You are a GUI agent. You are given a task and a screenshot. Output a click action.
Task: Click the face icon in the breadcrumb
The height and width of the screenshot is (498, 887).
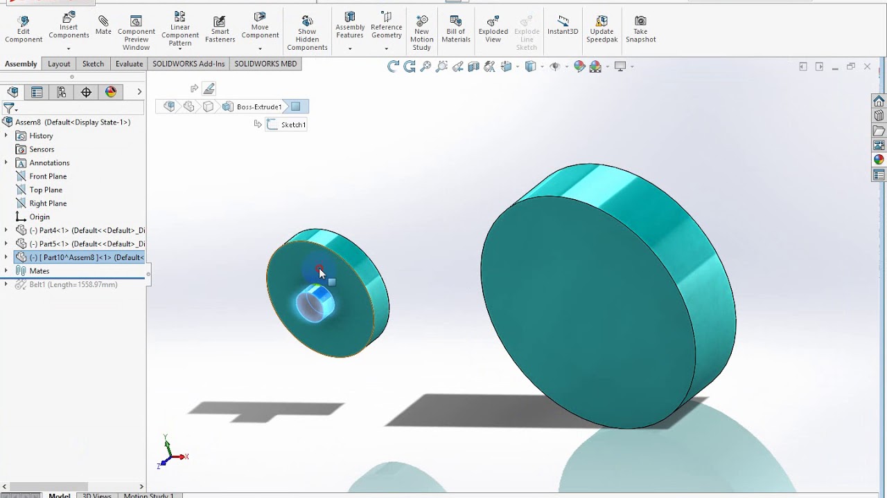click(x=295, y=107)
